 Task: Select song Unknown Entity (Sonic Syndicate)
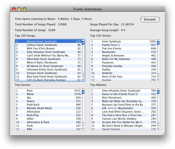(x=49, y=69)
